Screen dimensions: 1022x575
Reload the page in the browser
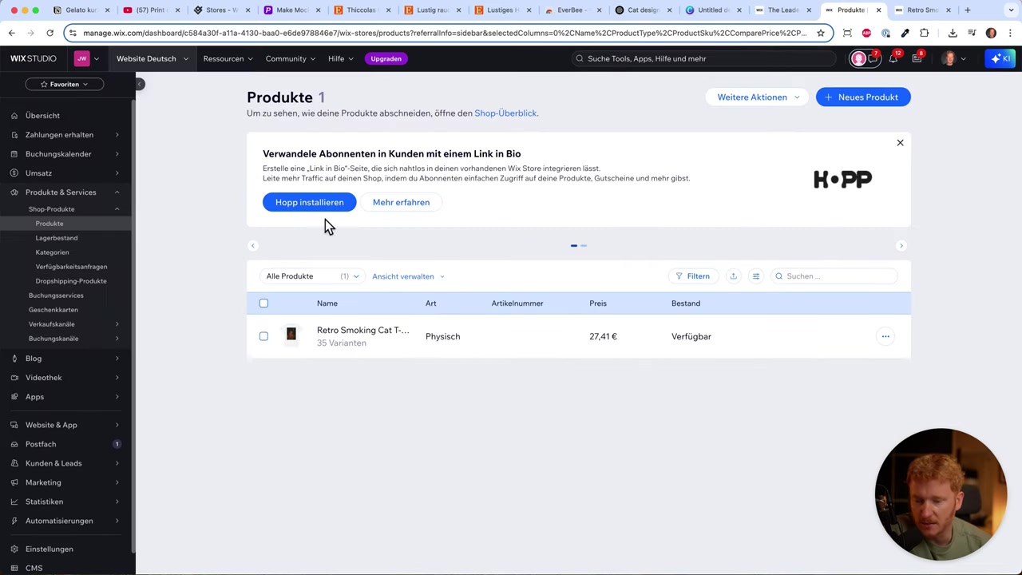(x=50, y=33)
